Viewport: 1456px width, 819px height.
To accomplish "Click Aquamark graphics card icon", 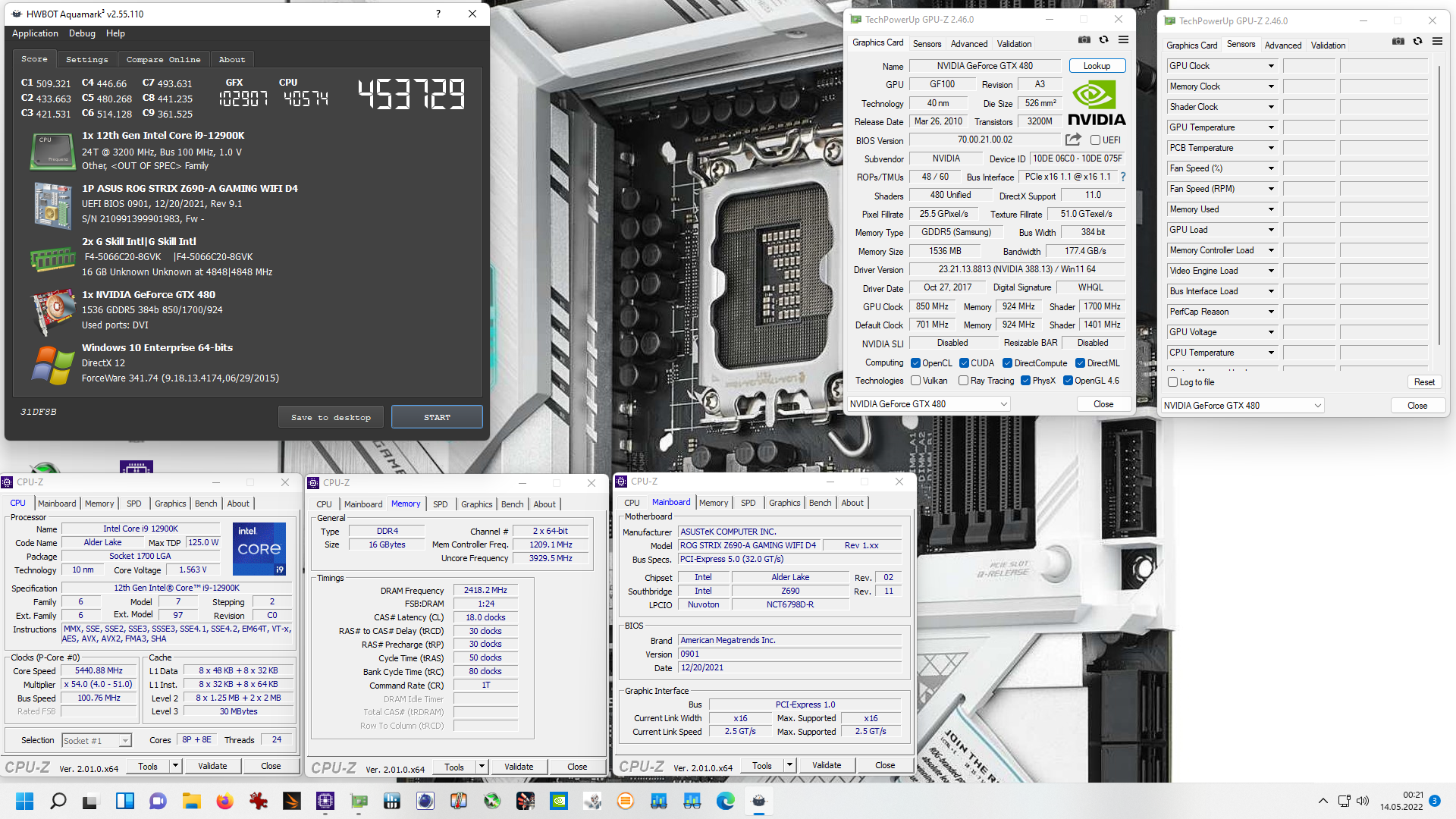I will tap(52, 312).
